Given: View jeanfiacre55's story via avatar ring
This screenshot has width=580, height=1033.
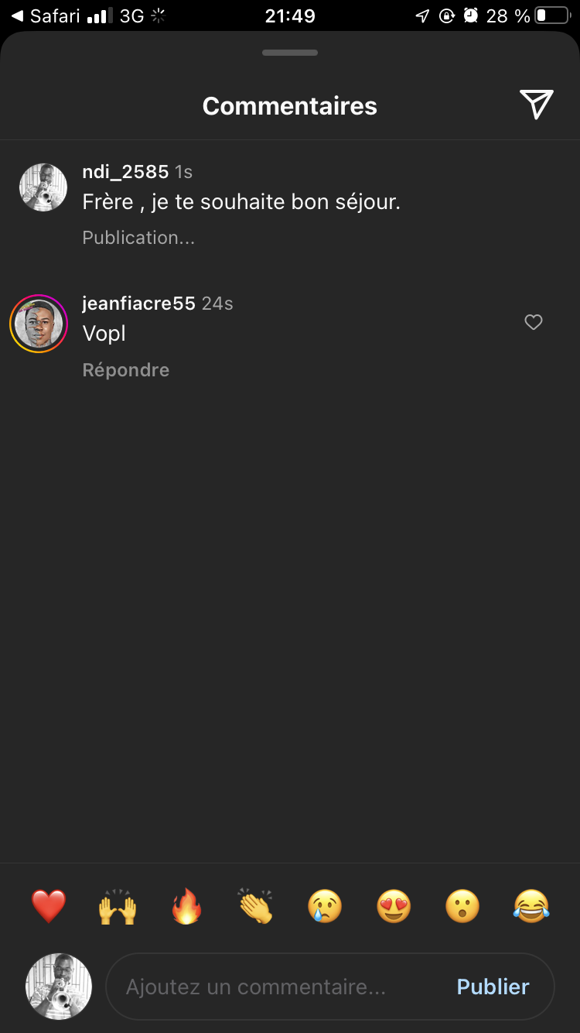Looking at the screenshot, I should point(39,324).
